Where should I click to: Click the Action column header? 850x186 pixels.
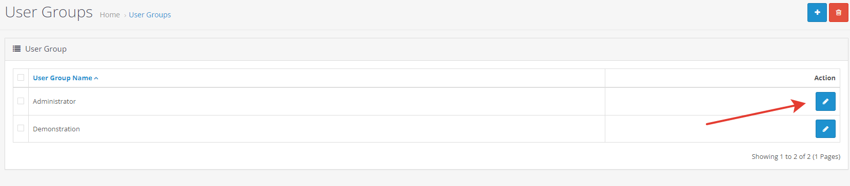click(824, 78)
